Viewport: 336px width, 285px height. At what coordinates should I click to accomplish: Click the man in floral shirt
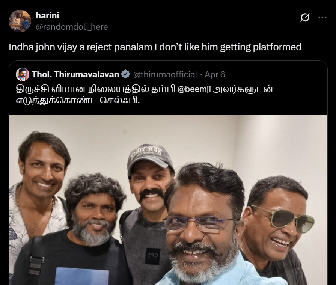[39, 193]
